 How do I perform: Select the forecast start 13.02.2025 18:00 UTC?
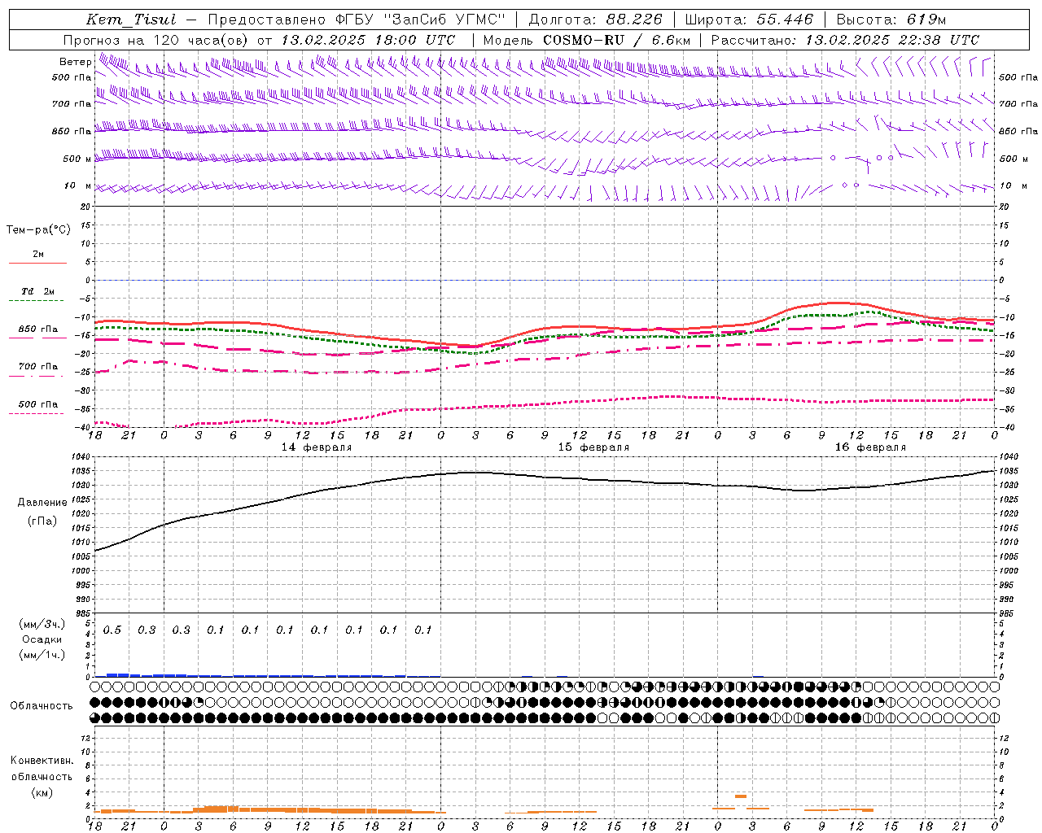click(x=368, y=40)
